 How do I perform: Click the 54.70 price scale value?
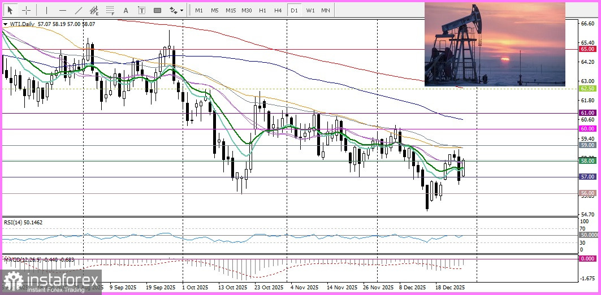(x=587, y=215)
